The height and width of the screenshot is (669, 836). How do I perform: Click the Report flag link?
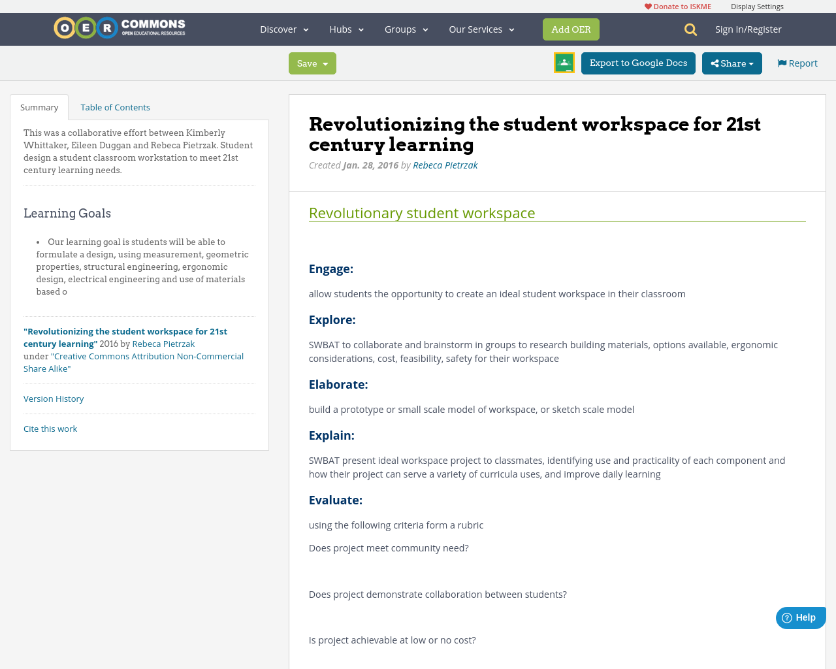797,63
